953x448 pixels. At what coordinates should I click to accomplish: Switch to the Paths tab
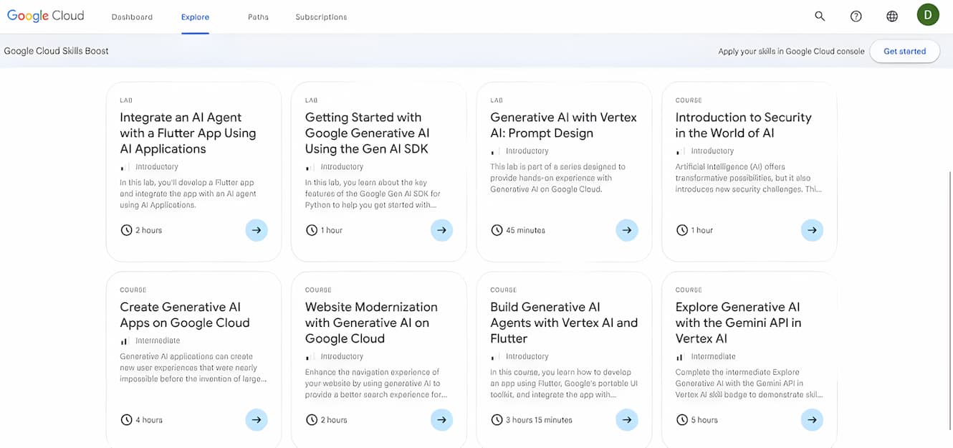(x=258, y=17)
